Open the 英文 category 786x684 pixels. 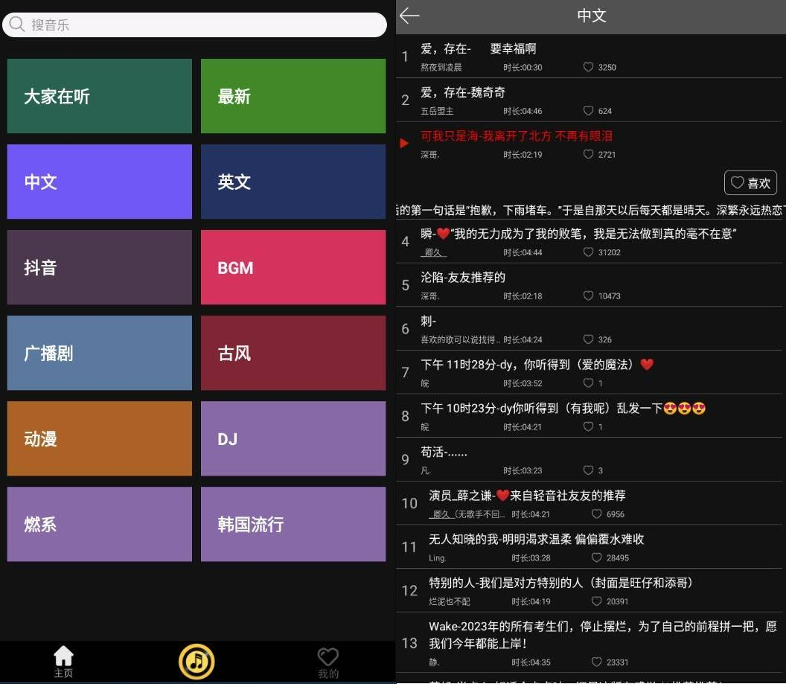293,182
